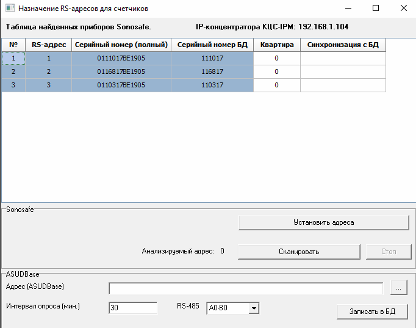Select row 3 header cell
The image size is (416, 328).
coord(13,85)
